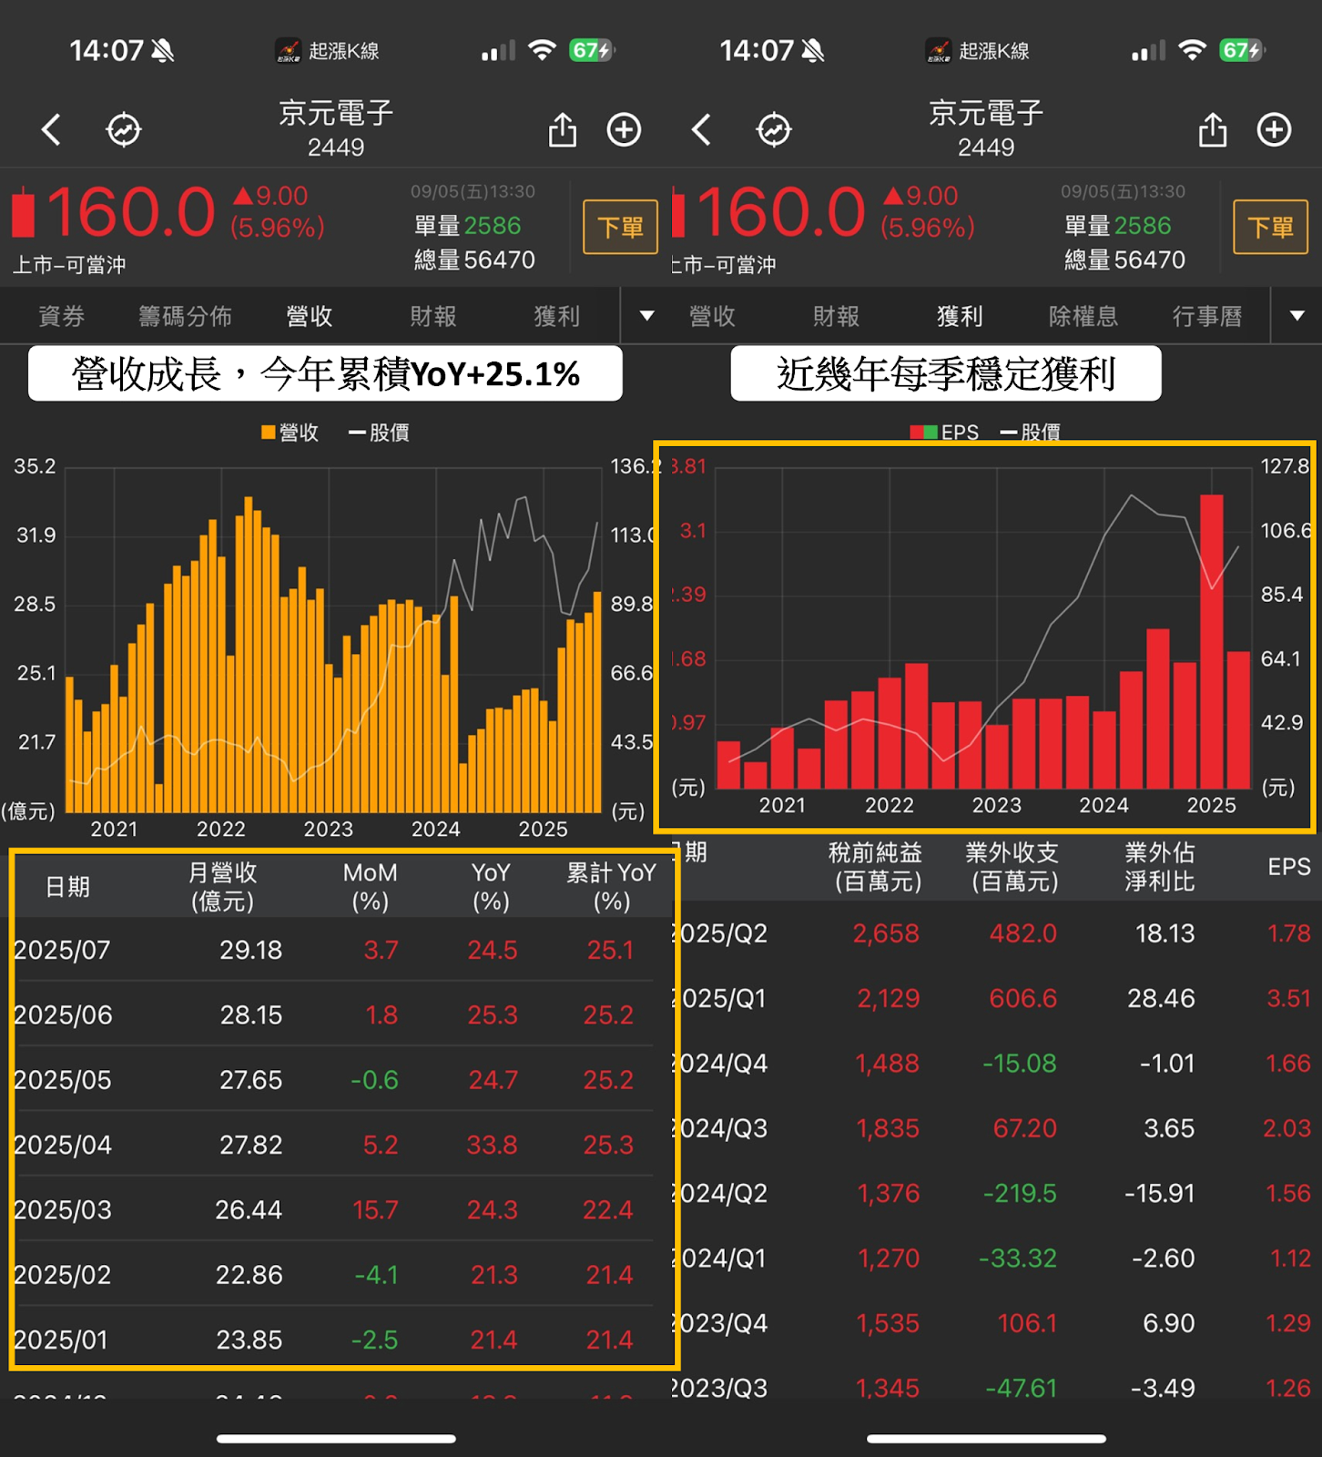This screenshot has height=1457, width=1322.
Task: Tap the back arrow on left screen
Action: point(52,130)
